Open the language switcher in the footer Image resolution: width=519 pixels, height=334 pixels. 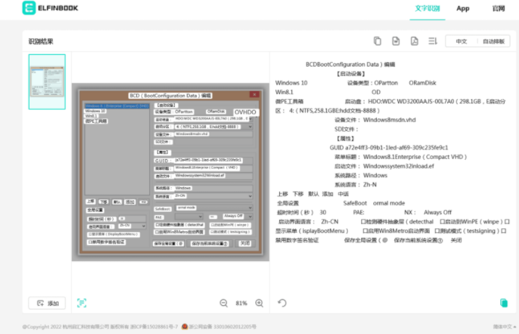[x=503, y=327]
